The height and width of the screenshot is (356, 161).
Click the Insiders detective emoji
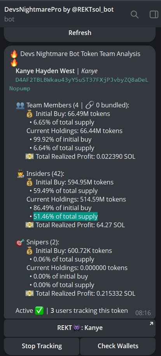pos(21,174)
